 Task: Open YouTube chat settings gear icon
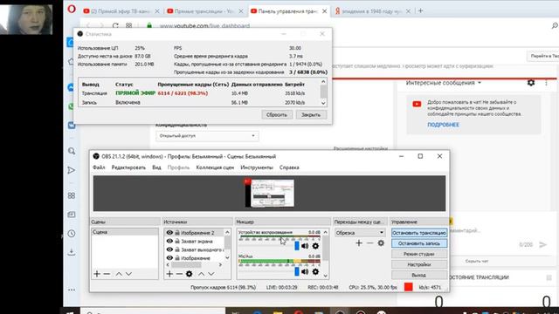pos(531,83)
